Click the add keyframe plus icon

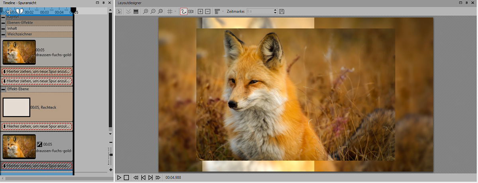200,12
